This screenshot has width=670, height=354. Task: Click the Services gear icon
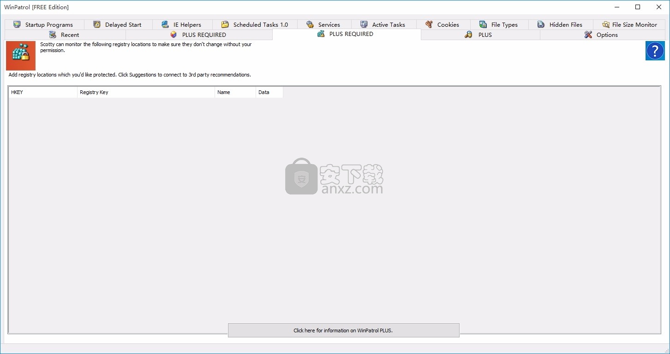point(310,24)
